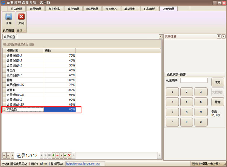
Task: Jump to first record in navigator
Action: 4,155
